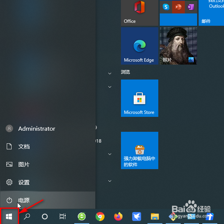The height and width of the screenshot is (224, 224).
Task: Open 图片 pictures folder
Action: 48,164
